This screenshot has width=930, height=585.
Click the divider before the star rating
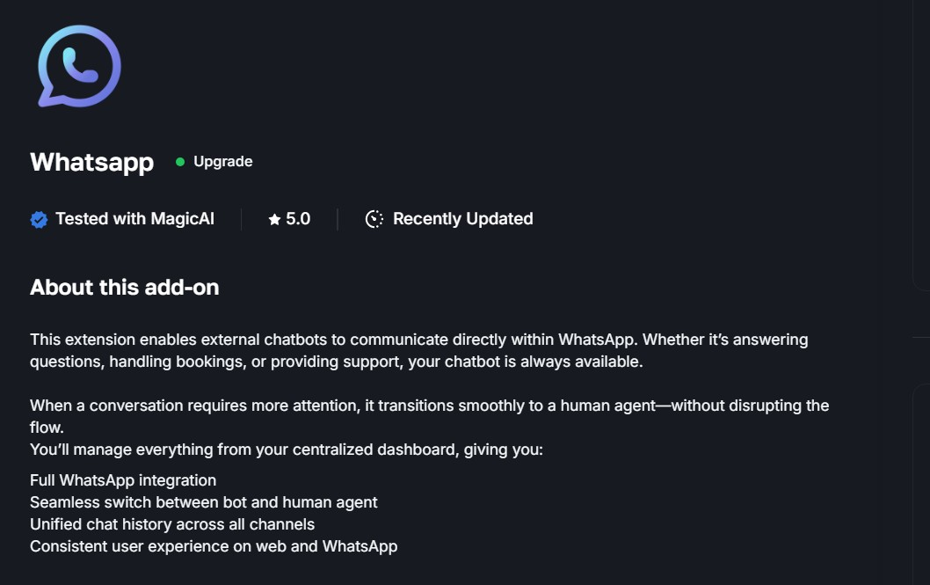pyautogui.click(x=241, y=219)
